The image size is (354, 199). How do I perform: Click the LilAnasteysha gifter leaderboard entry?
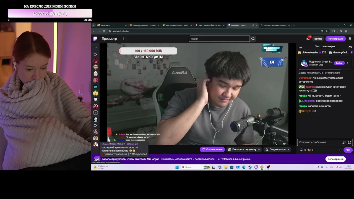(x=312, y=53)
